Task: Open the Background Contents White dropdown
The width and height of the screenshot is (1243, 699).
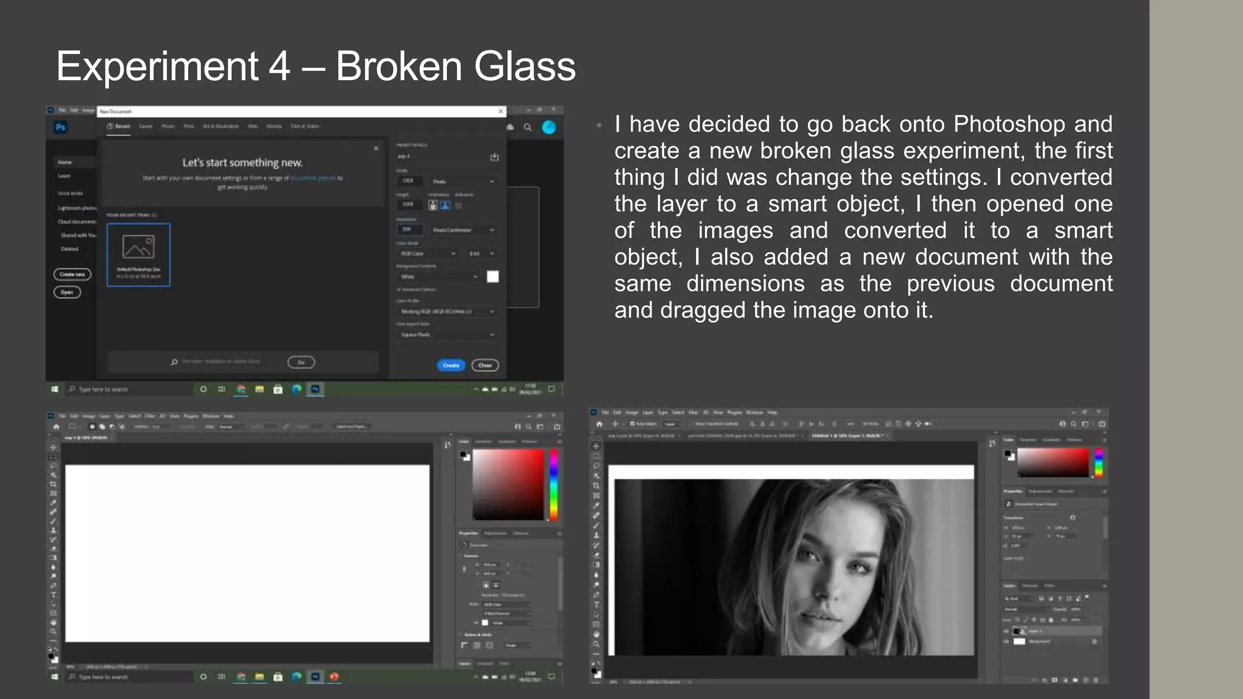Action: [x=438, y=277]
